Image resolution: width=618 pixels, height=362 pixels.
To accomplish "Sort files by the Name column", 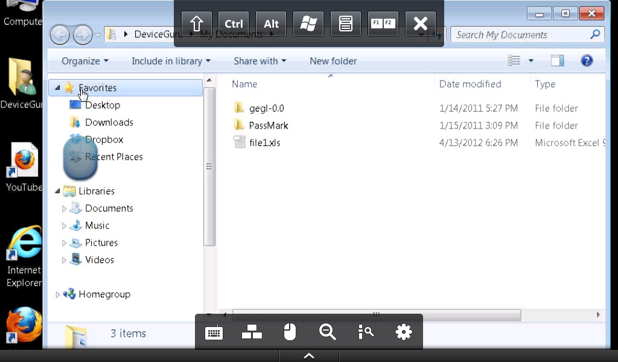I will (244, 84).
